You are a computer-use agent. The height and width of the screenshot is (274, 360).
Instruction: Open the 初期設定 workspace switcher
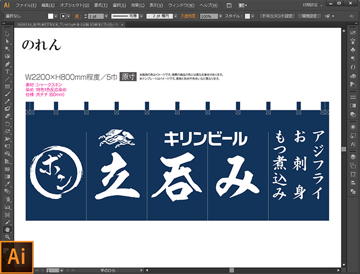click(x=312, y=5)
